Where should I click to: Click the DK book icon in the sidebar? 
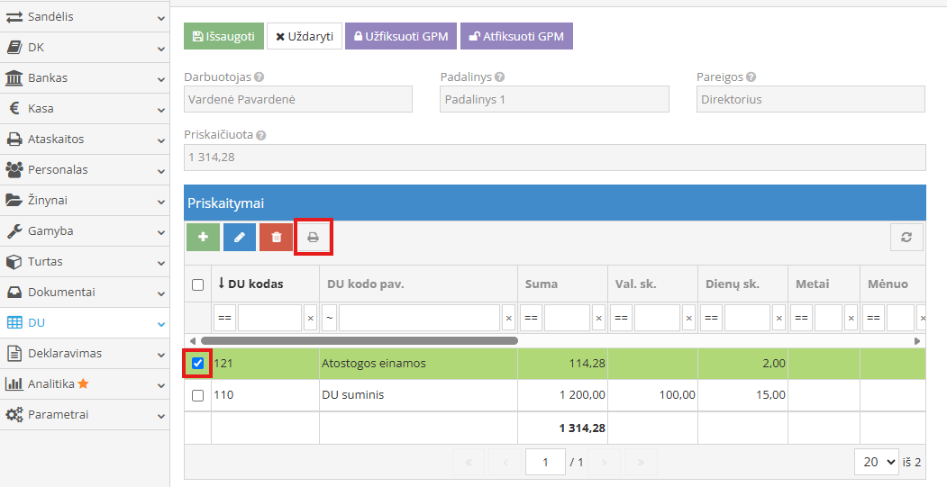pyautogui.click(x=14, y=48)
